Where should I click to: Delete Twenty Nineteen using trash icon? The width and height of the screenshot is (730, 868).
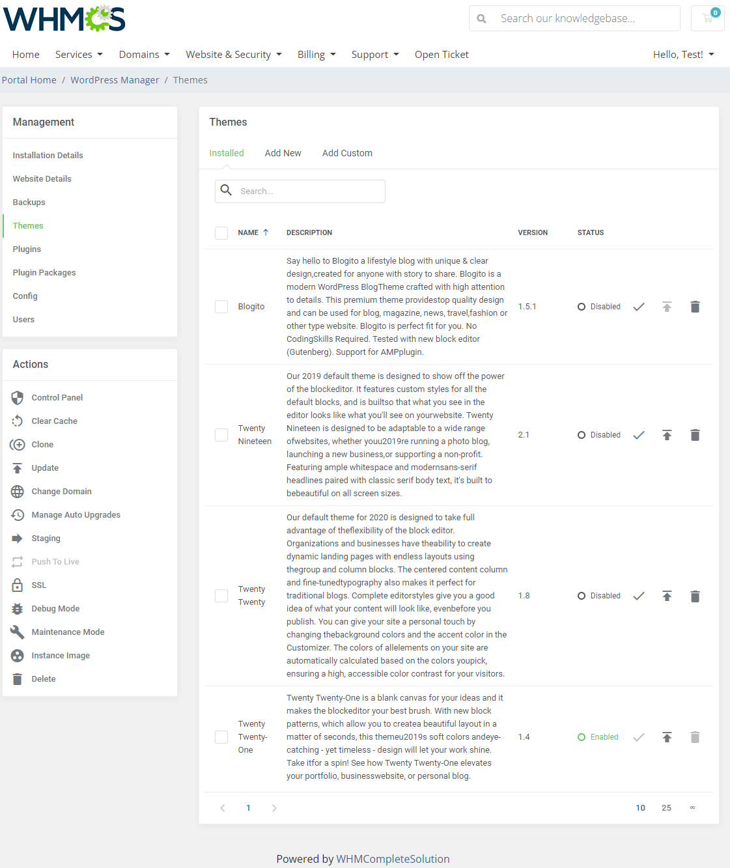pyautogui.click(x=695, y=435)
